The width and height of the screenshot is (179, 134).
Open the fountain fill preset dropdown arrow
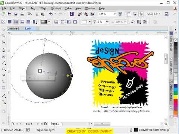point(49,22)
